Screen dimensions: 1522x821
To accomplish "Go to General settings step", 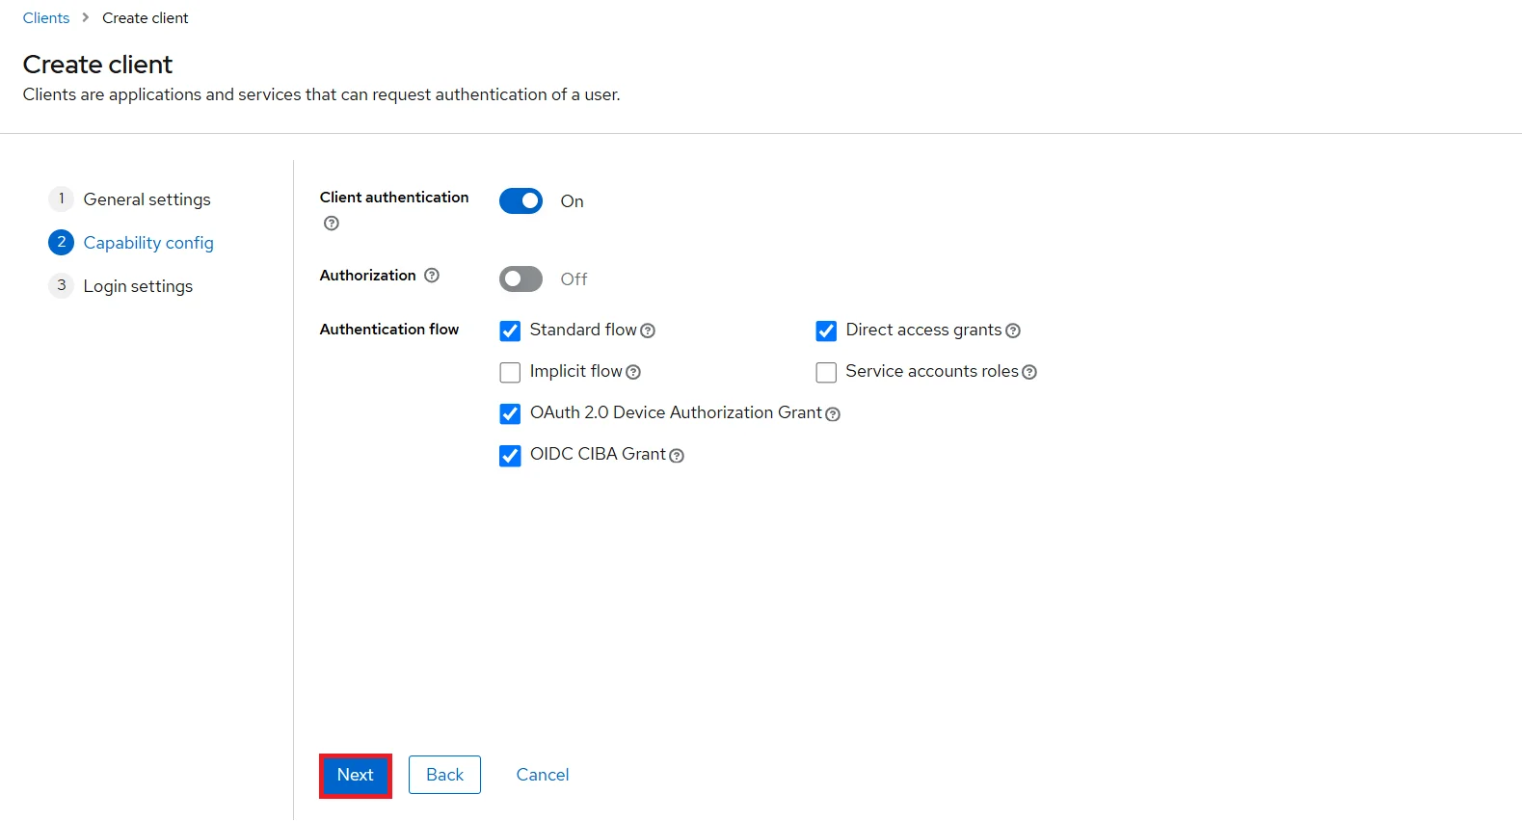I will (x=130, y=199).
